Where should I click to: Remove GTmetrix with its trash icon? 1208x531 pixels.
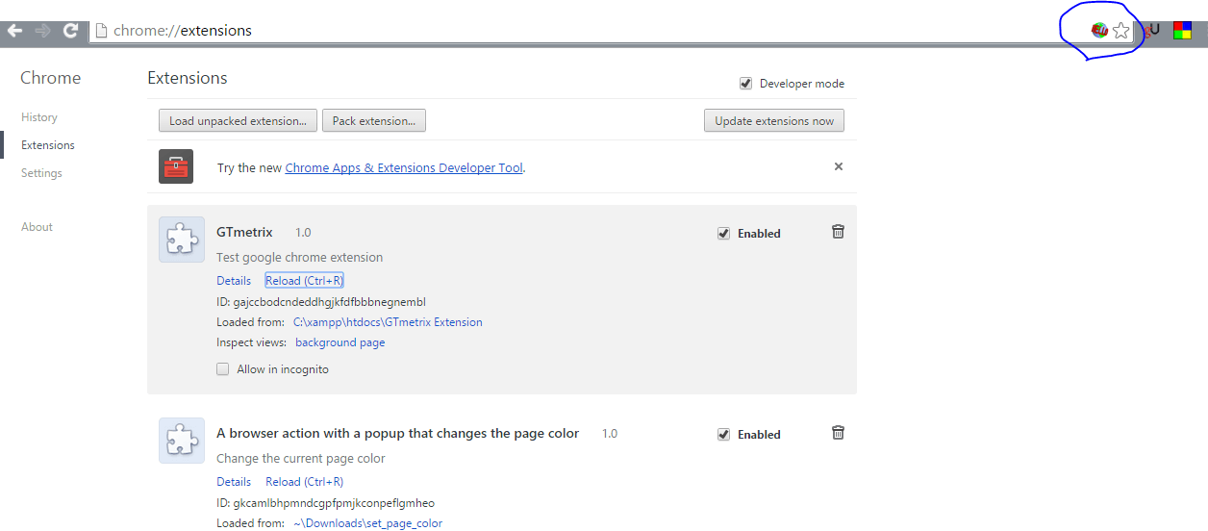838,232
